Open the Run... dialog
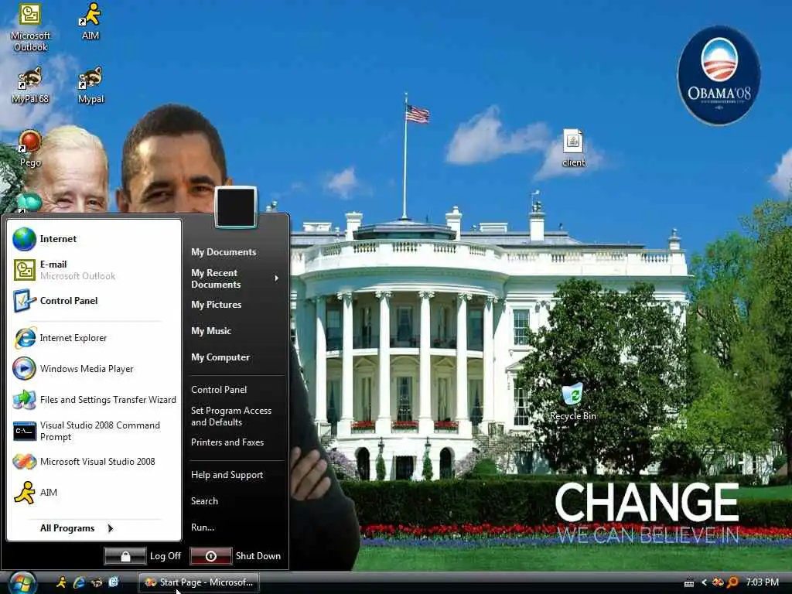Viewport: 792px width, 594px height. (x=203, y=527)
